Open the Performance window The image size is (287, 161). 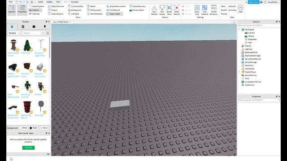(x=94, y=10)
